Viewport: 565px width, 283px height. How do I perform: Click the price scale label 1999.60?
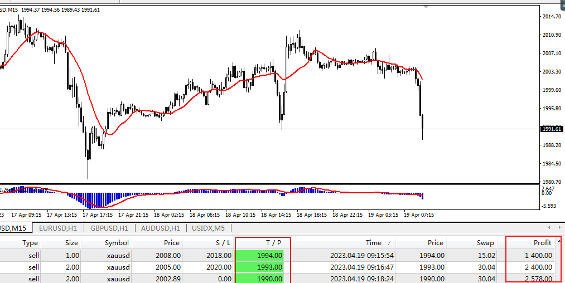click(552, 90)
